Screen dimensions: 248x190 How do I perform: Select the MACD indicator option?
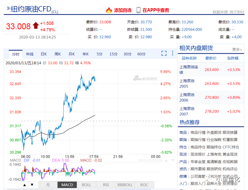tap(67, 185)
